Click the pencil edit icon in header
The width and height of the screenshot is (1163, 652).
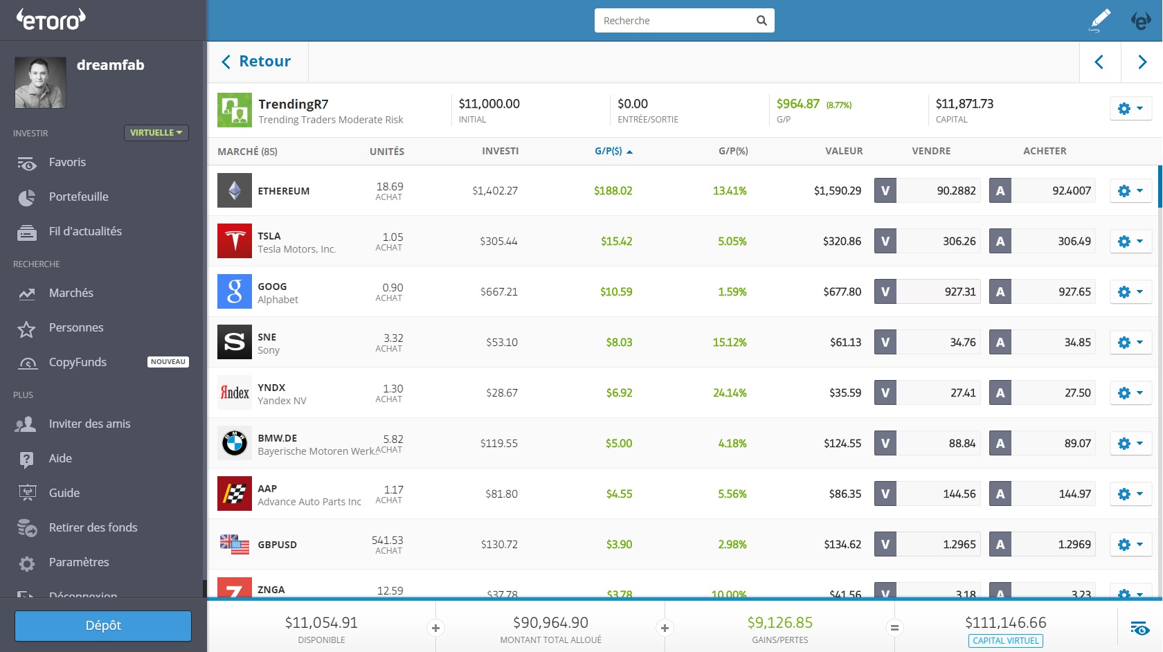pyautogui.click(x=1099, y=20)
